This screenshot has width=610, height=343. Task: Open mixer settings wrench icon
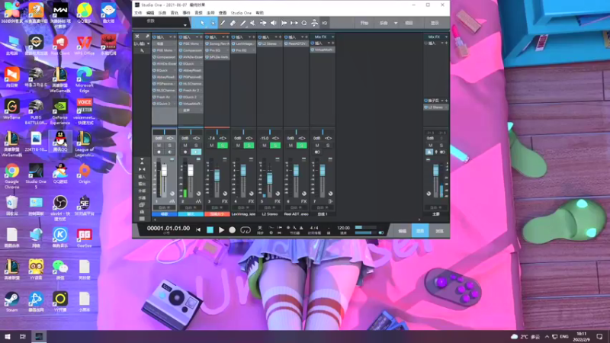coord(142,50)
